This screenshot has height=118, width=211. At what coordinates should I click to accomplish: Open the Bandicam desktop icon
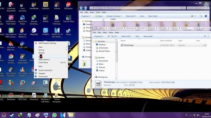11,97
